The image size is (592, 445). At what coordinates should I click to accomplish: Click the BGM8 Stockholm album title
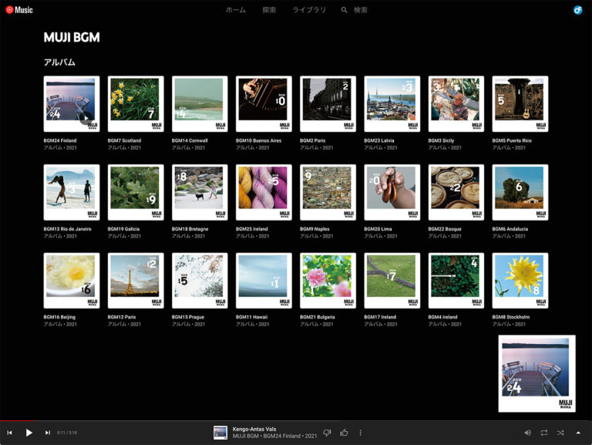click(x=511, y=317)
